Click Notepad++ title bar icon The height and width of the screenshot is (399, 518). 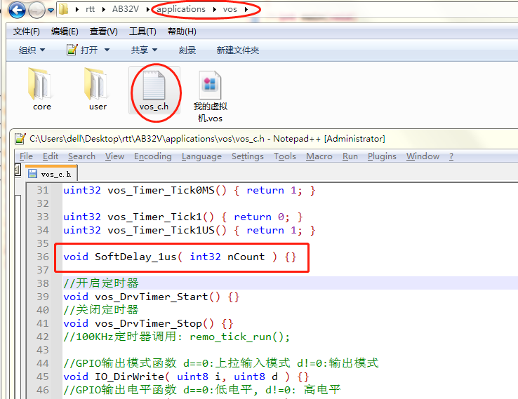[20, 139]
